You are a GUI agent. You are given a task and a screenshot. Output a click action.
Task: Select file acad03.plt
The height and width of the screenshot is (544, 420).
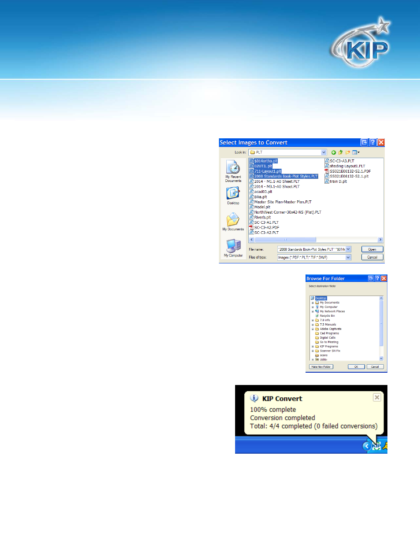pos(263,192)
